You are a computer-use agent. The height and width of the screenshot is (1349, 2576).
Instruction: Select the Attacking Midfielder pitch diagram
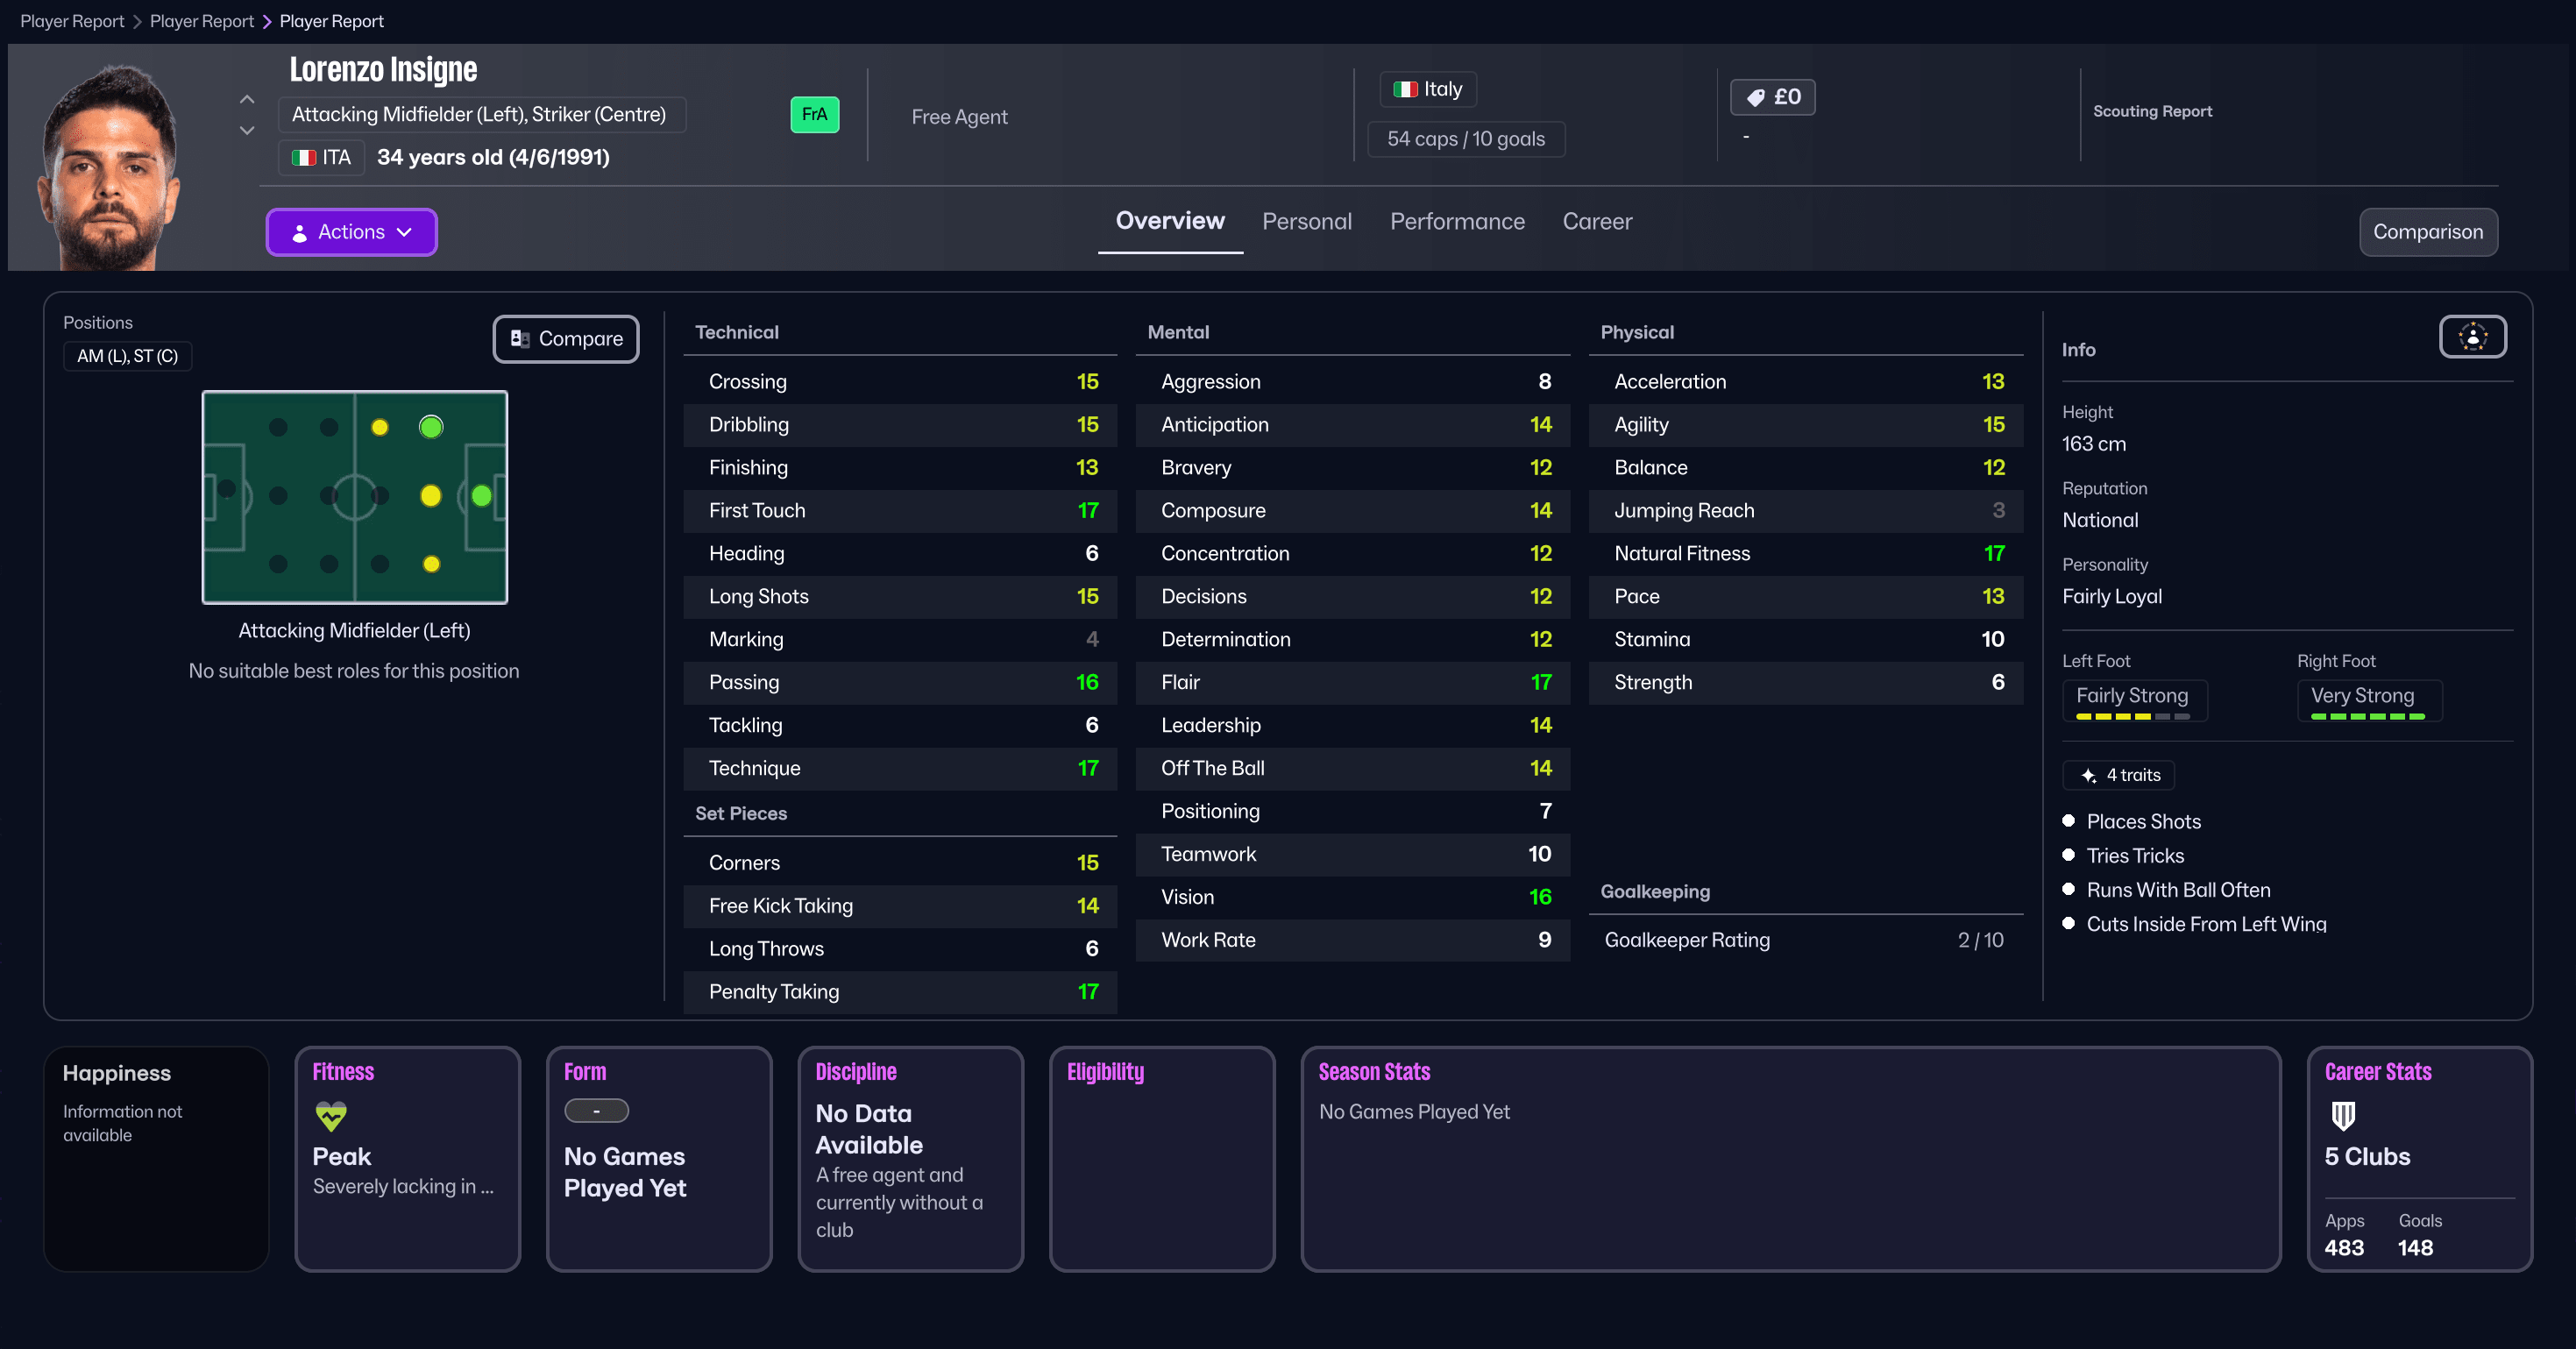click(x=354, y=498)
